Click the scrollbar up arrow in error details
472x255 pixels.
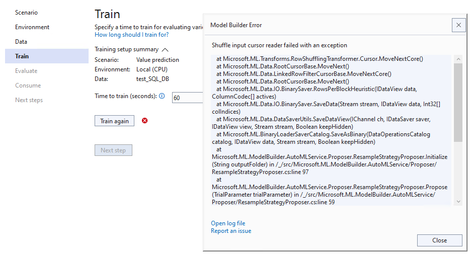(x=458, y=59)
